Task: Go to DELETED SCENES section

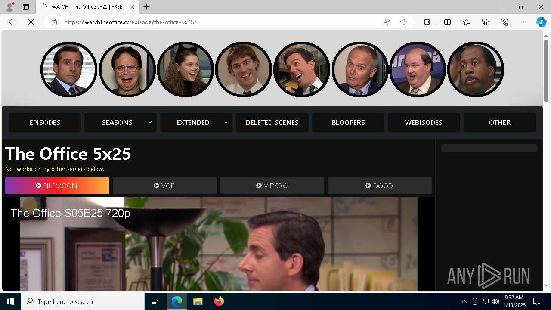Action: [x=272, y=122]
